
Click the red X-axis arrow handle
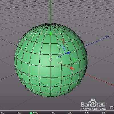[72, 68]
